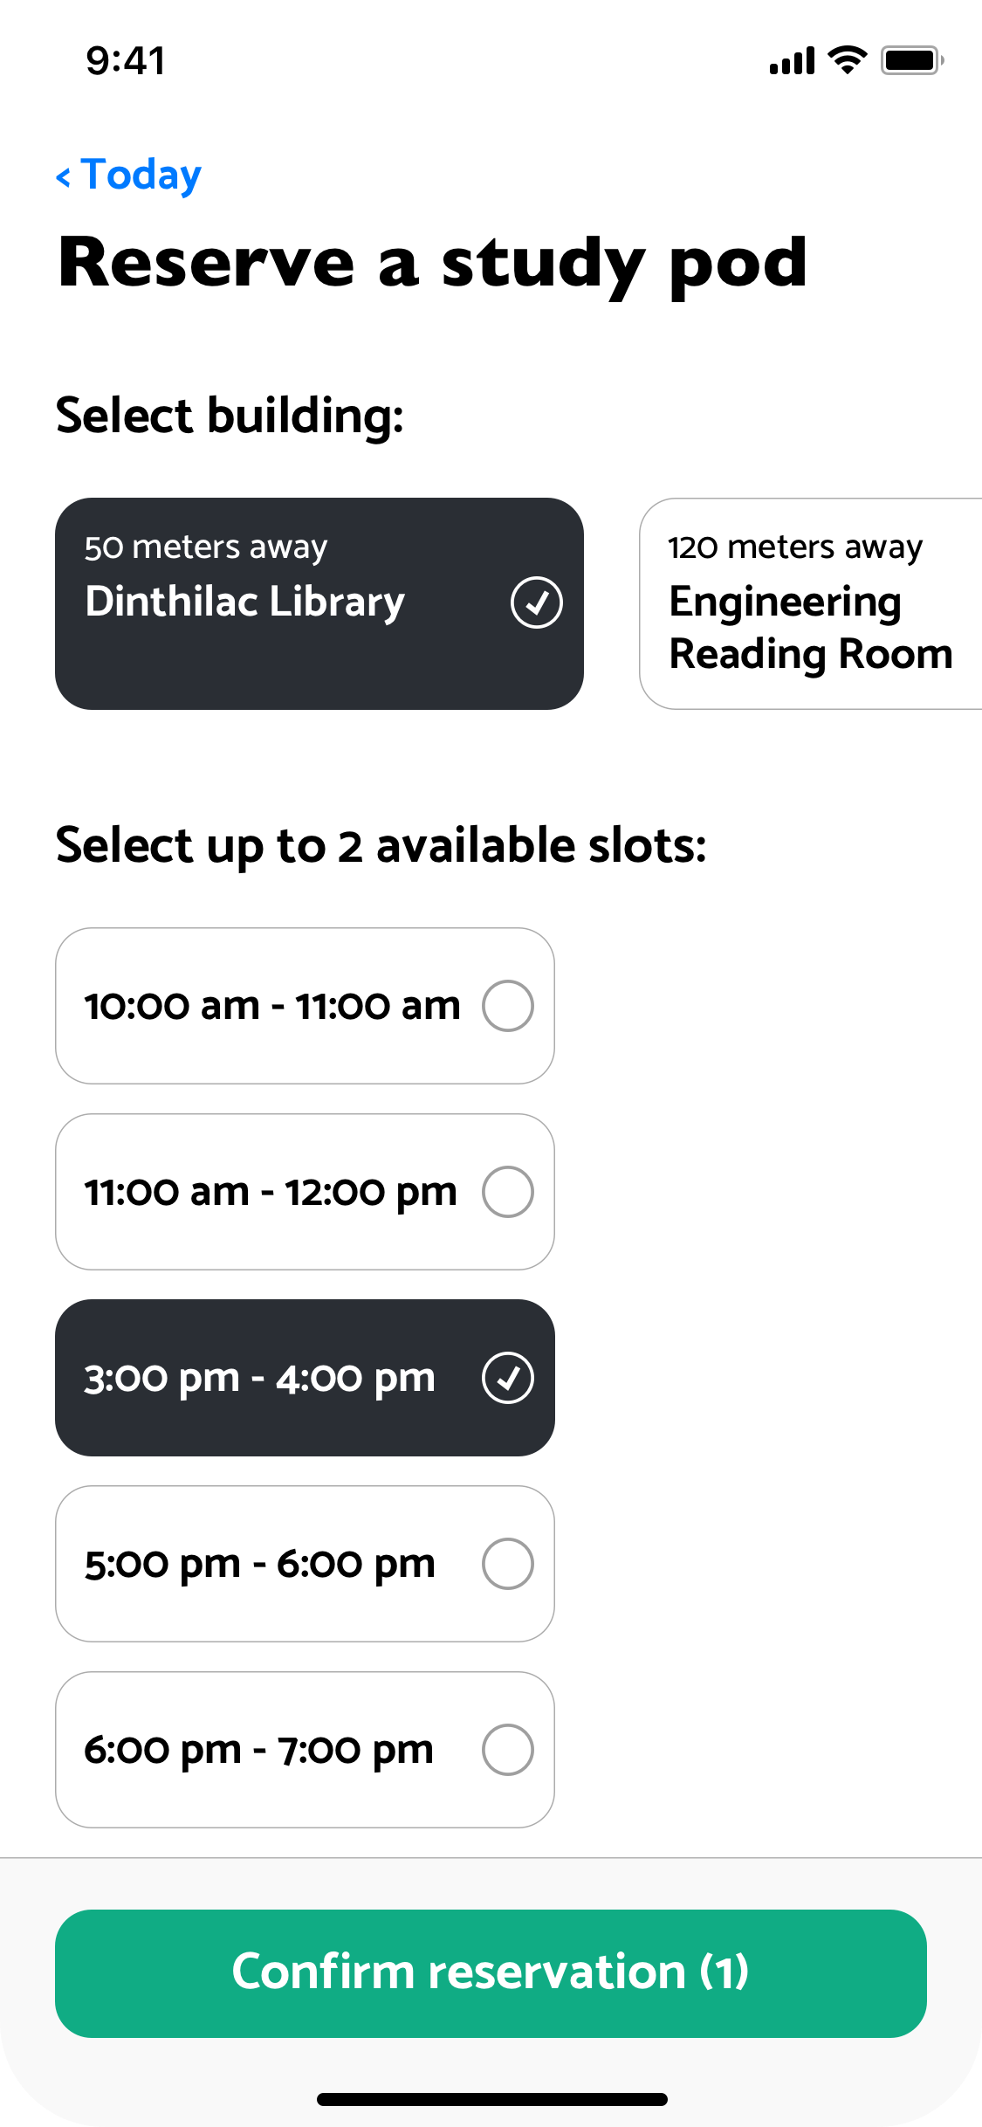Tap the battery status icon
Screen dimensions: 982x2127
pyautogui.click(x=911, y=60)
